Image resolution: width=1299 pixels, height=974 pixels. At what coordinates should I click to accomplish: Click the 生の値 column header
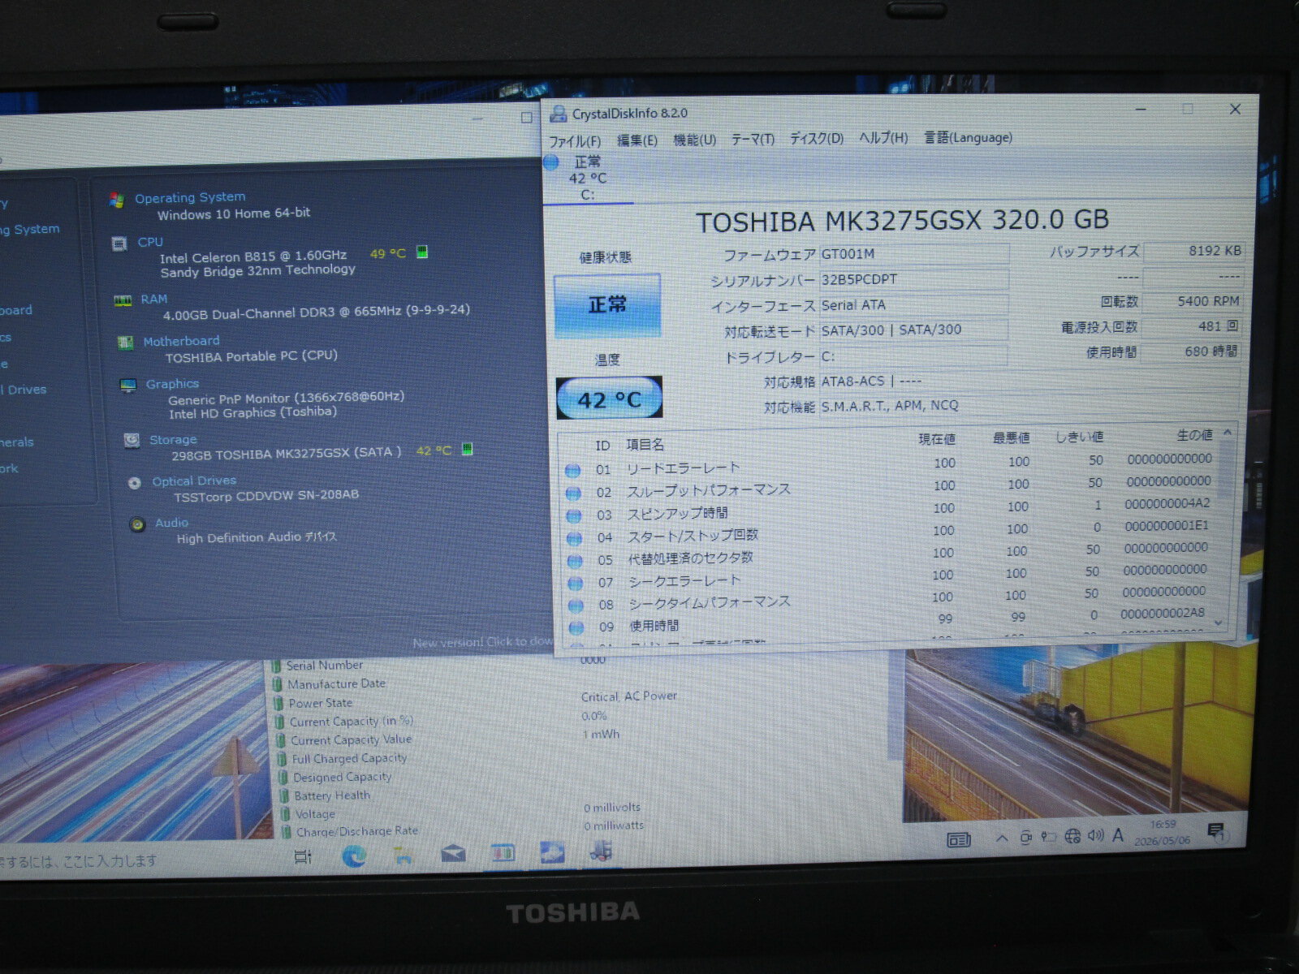(x=1194, y=436)
